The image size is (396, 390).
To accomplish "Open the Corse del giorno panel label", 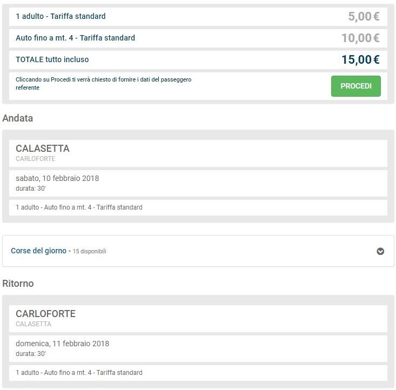I will [x=38, y=251].
